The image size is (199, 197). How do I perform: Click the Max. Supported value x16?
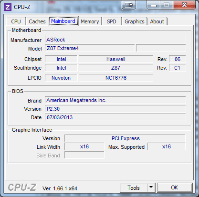point(167,146)
